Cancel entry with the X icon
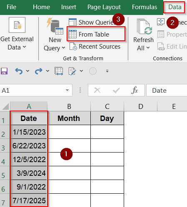Viewport: 187px width, 207px height. pyautogui.click(x=97, y=90)
